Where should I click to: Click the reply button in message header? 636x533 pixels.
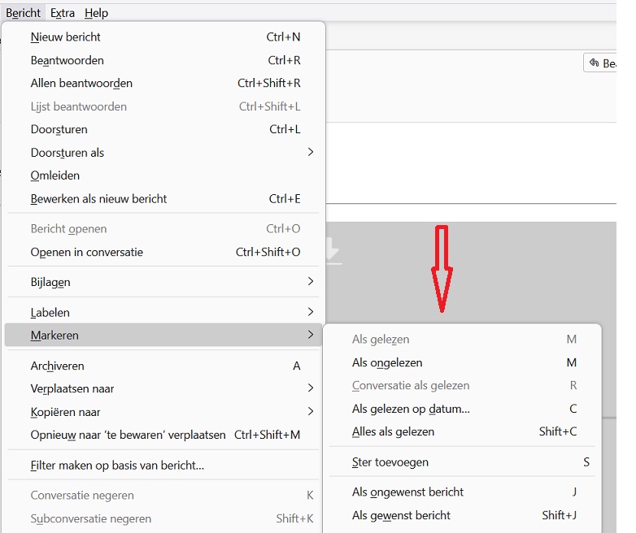pyautogui.click(x=600, y=63)
